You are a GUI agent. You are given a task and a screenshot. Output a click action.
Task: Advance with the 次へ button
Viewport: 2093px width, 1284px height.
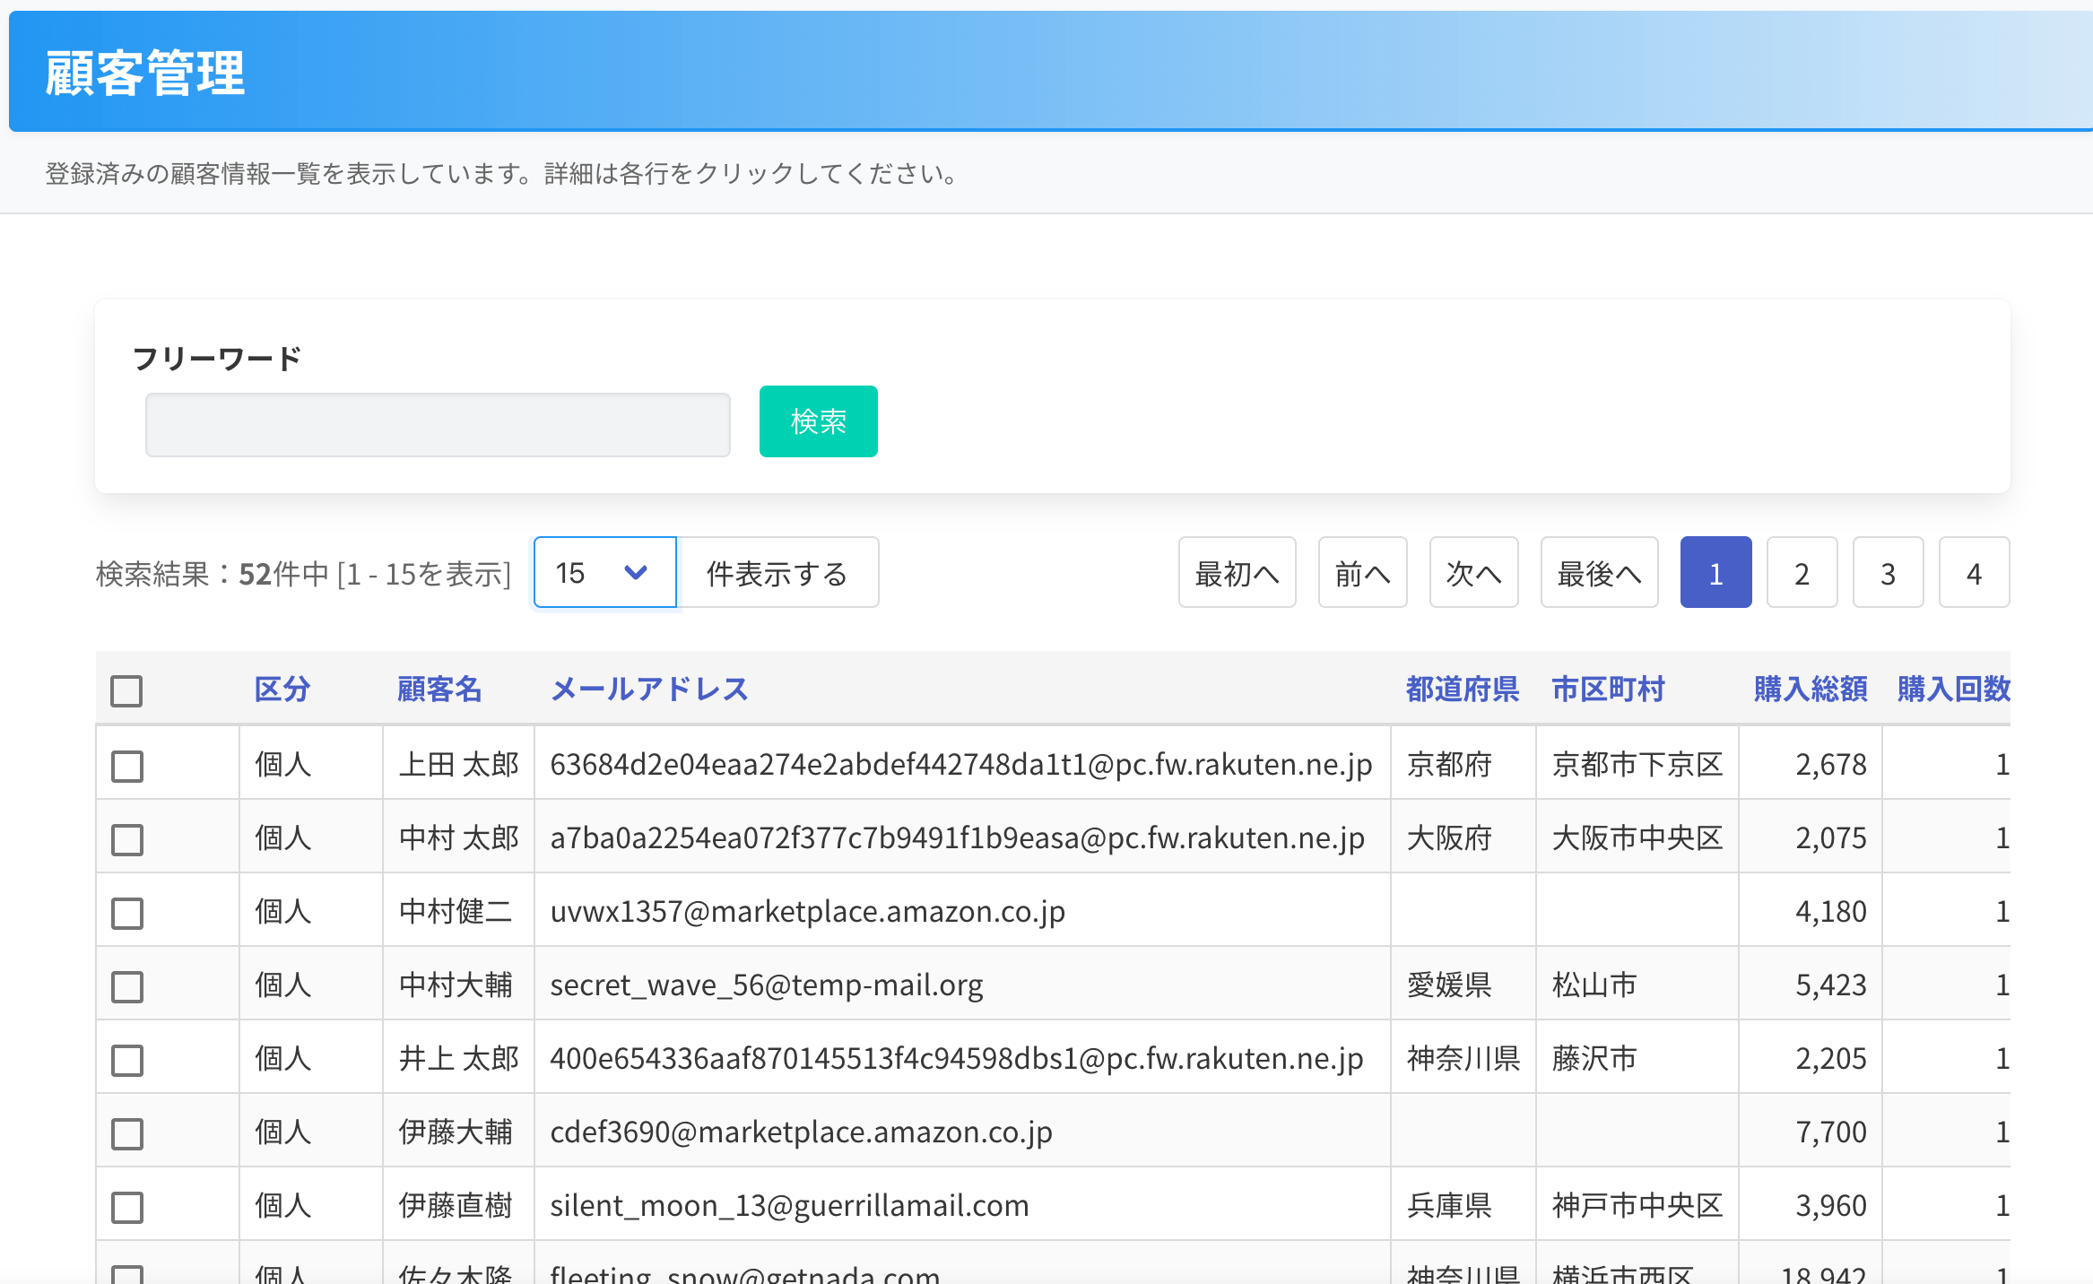[1473, 573]
